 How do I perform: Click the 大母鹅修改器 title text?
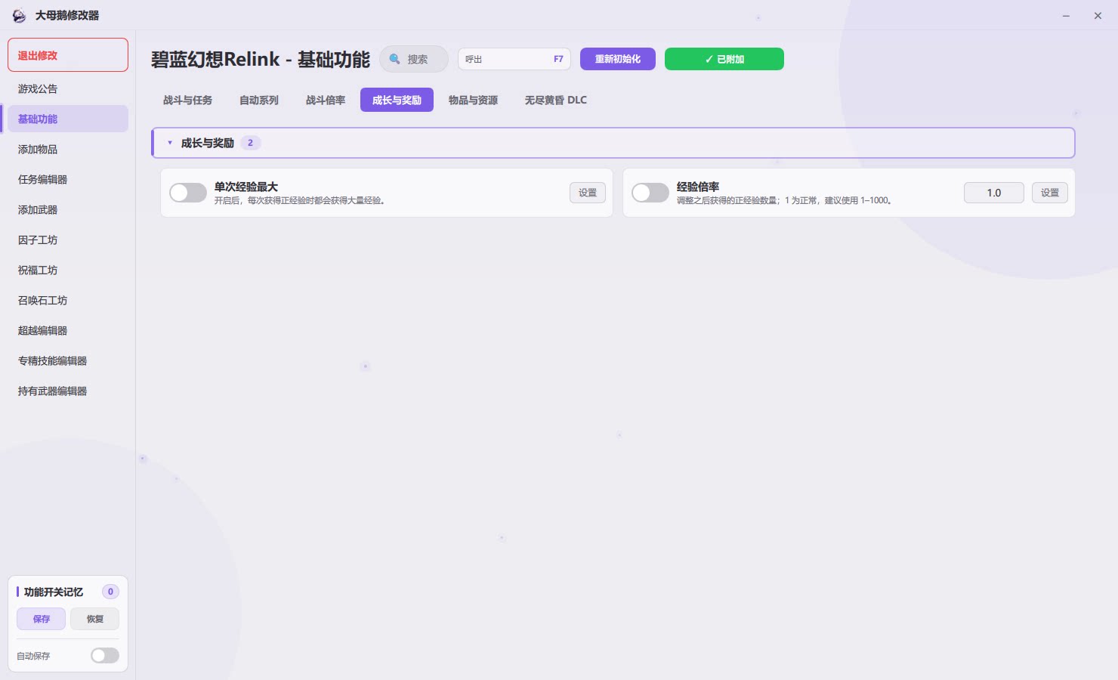67,15
